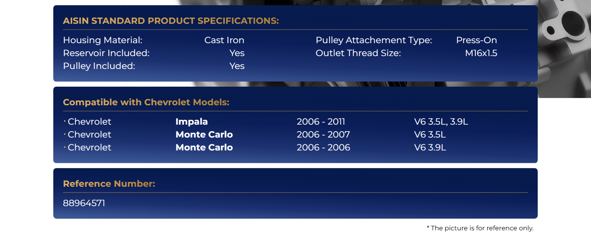Click the 2006 - 2011 year range
Viewport: 591px width, 242px height.
321,122
